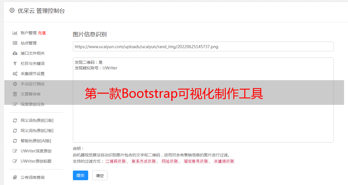Select 手动运行测试 menu entry

point(33,84)
